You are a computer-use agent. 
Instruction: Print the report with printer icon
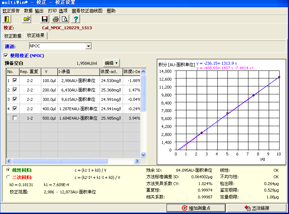pos(55,19)
